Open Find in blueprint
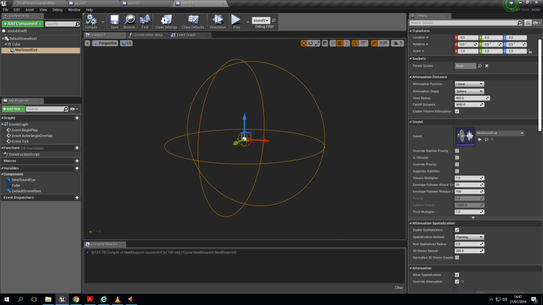The width and height of the screenshot is (543, 305). point(145,21)
